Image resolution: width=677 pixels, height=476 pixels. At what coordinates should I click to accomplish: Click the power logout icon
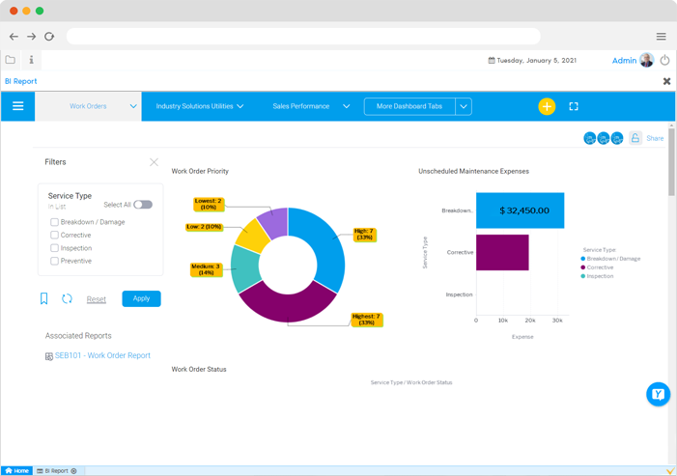[x=664, y=60]
